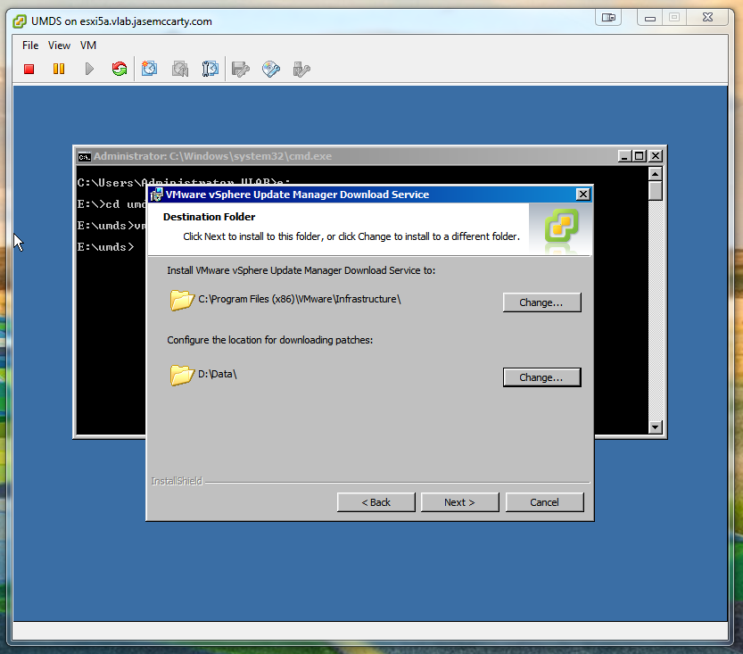Screen dimensions: 743x654
Task: Click the floppy device connect icon
Action: pos(240,70)
